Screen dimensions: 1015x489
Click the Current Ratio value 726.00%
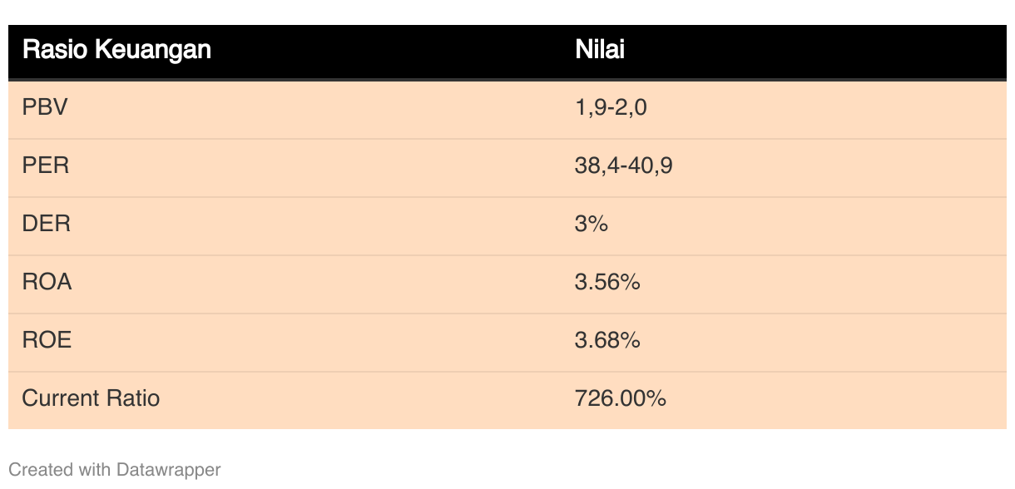point(621,398)
